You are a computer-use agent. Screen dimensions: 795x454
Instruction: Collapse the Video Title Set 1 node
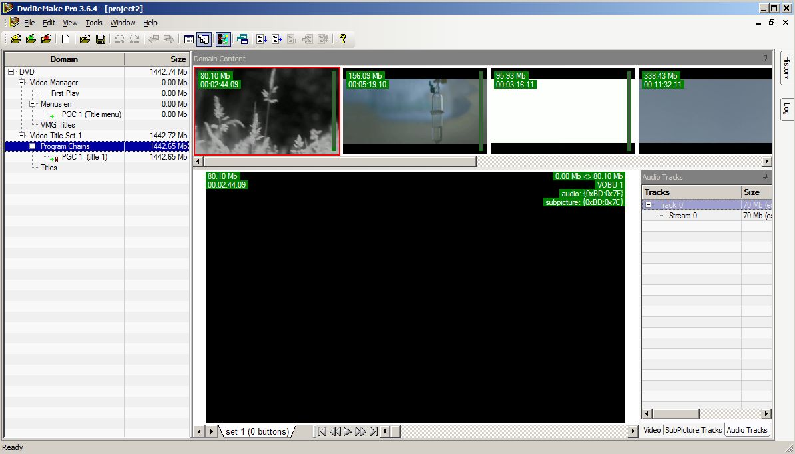[x=22, y=136]
